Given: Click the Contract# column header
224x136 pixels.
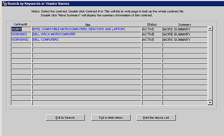Looking at the screenshot, I should (x=21, y=24).
